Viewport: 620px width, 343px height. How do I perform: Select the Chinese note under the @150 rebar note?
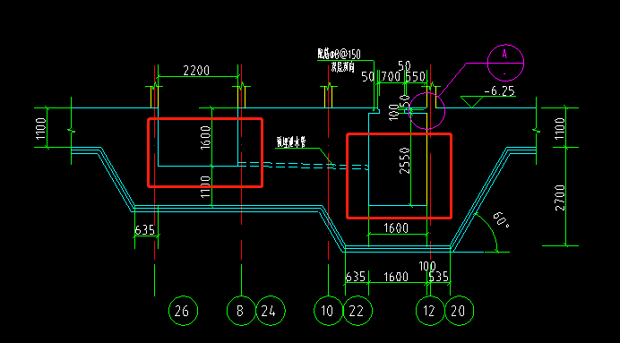point(342,67)
